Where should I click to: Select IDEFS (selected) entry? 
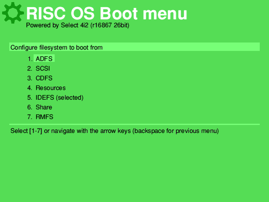click(x=59, y=97)
